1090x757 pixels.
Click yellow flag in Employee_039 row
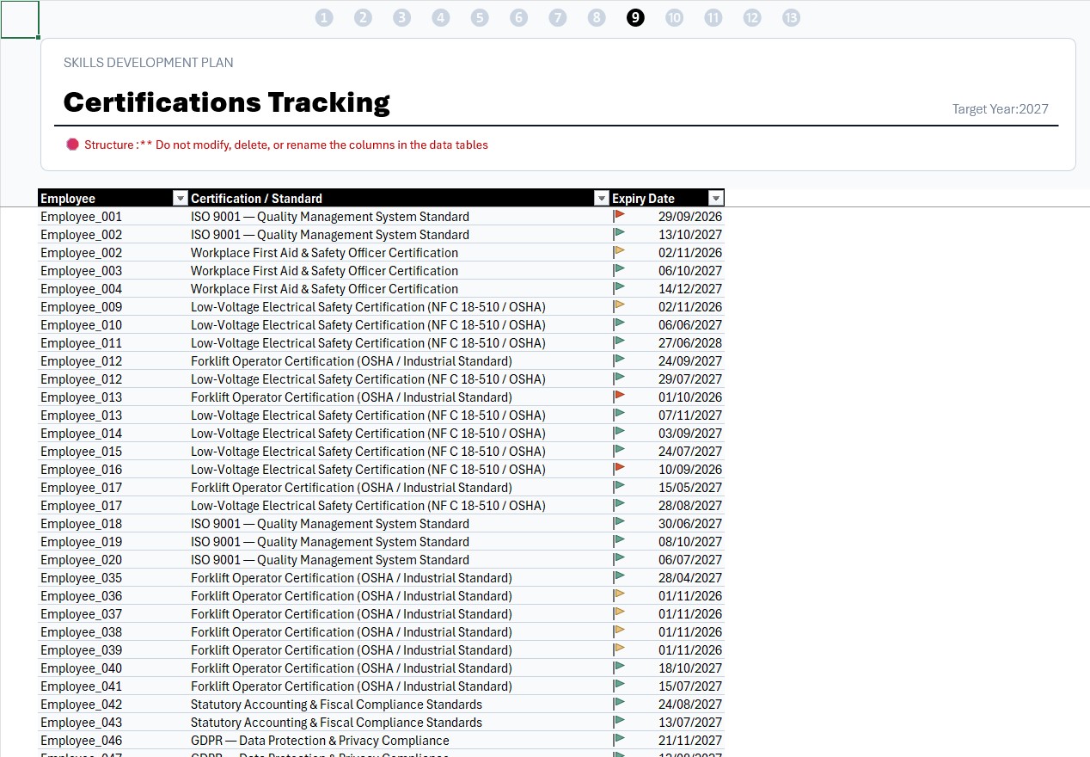point(619,649)
